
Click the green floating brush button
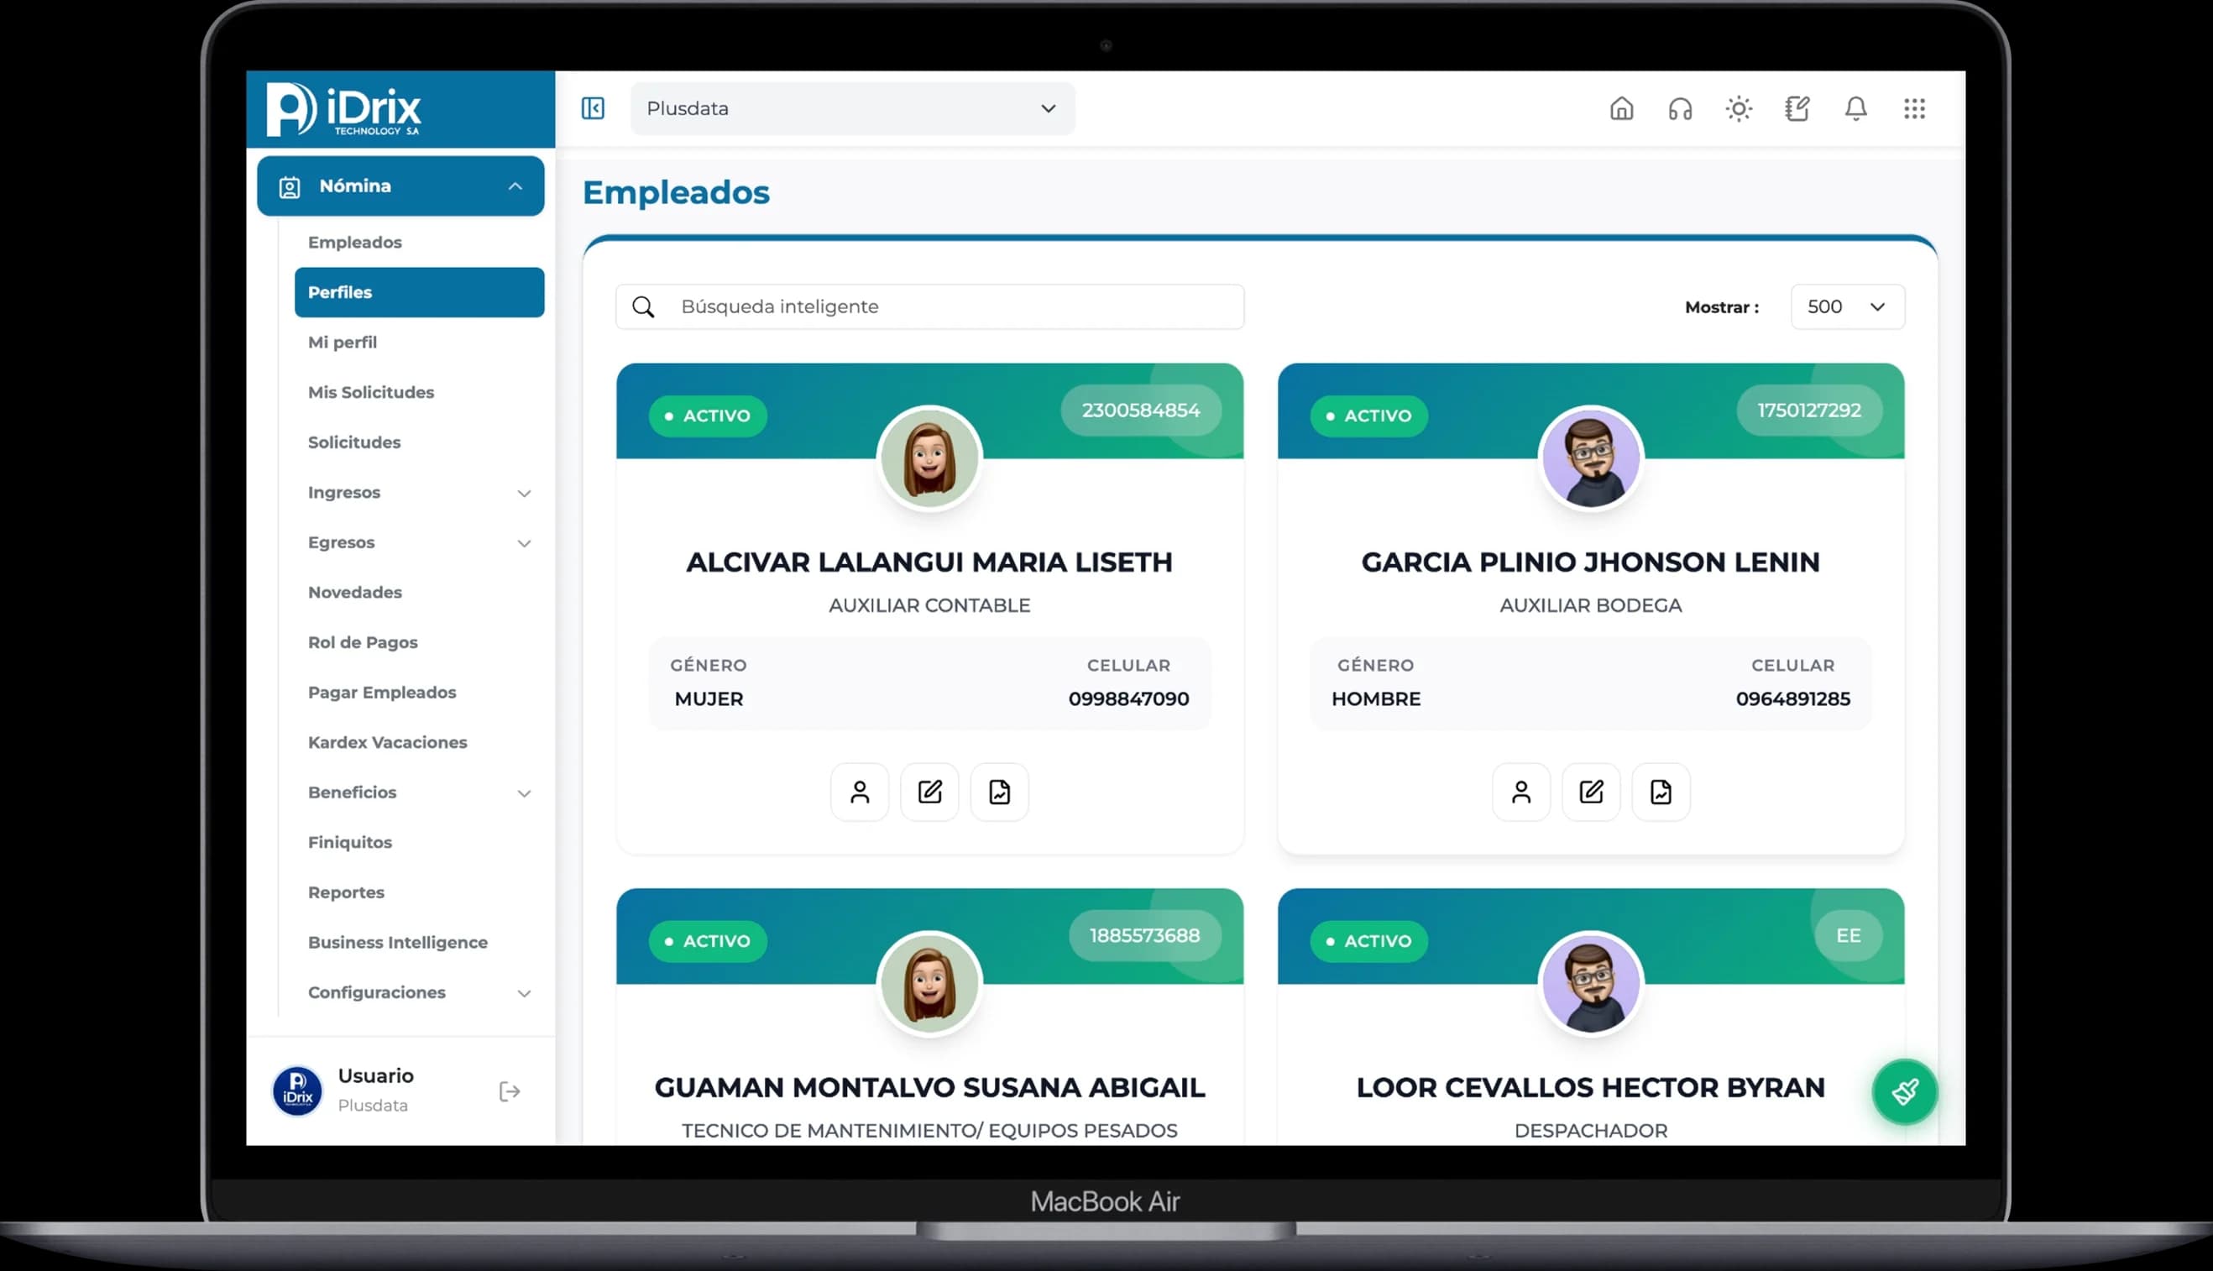[x=1904, y=1091]
